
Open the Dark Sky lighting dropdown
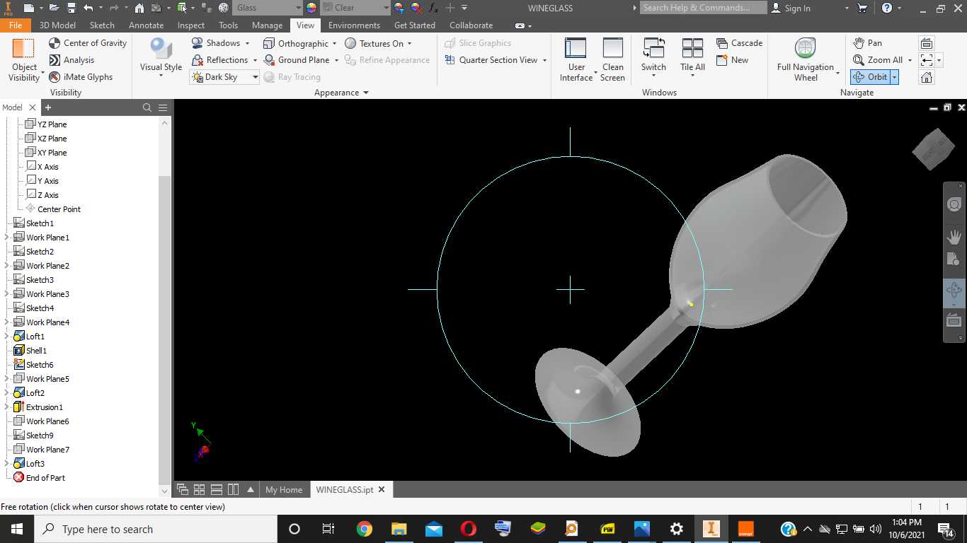point(254,77)
